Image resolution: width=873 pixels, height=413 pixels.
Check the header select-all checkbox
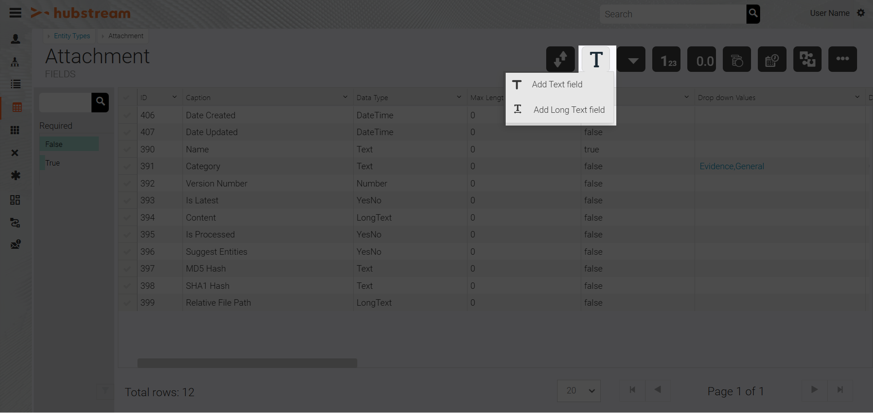coord(127,97)
